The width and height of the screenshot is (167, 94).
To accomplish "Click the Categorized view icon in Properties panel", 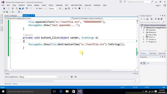I will (141, 63).
